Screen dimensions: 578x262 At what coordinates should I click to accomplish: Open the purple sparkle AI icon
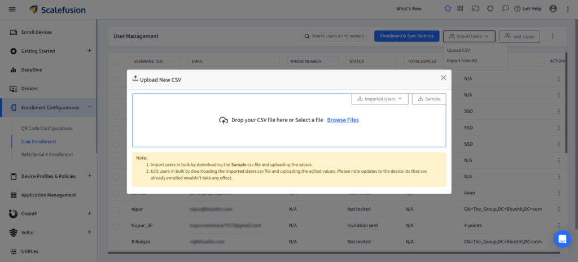(x=448, y=8)
